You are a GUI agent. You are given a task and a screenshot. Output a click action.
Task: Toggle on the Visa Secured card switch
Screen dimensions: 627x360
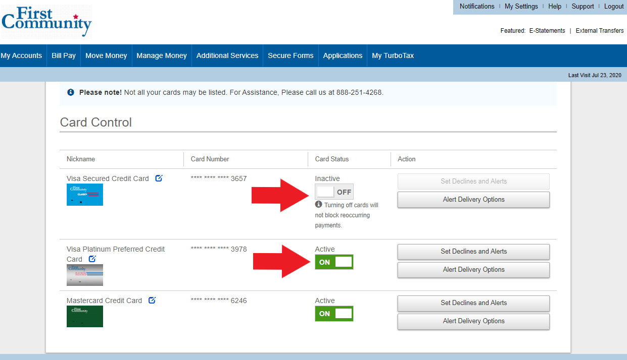click(334, 192)
